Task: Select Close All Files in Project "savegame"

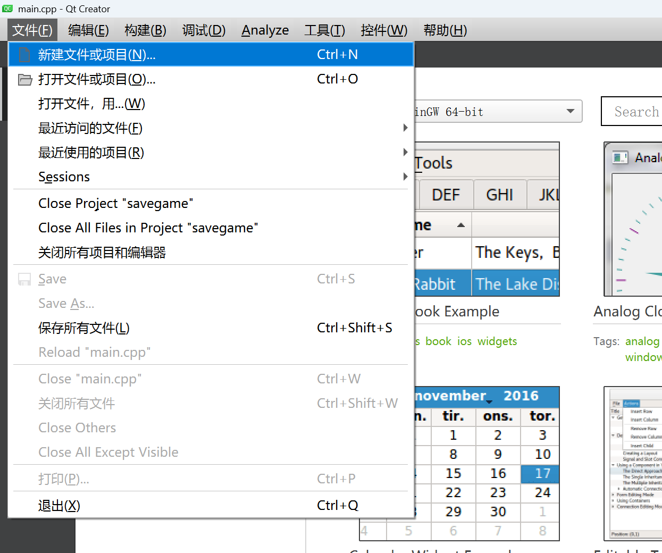Action: (x=211, y=228)
